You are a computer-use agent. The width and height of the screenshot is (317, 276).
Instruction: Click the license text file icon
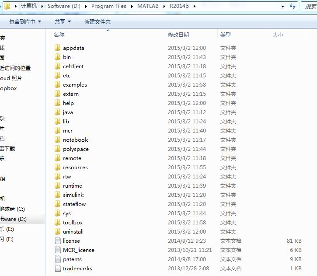pos(58,241)
